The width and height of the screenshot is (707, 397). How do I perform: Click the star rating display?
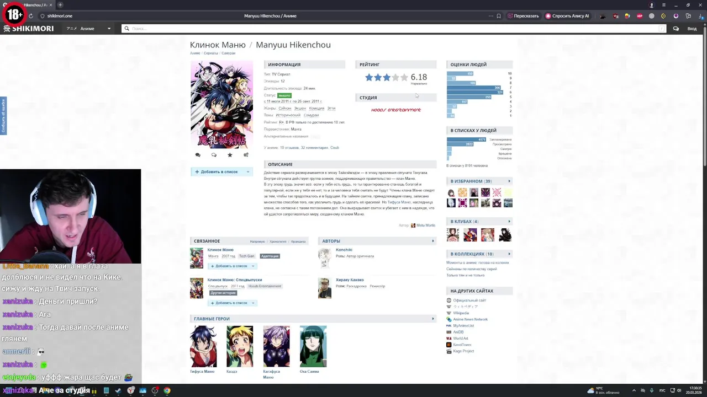click(x=387, y=78)
